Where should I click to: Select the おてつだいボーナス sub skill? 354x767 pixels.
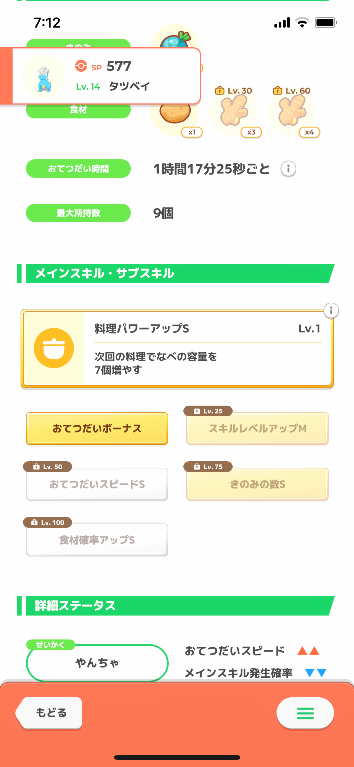(97, 428)
